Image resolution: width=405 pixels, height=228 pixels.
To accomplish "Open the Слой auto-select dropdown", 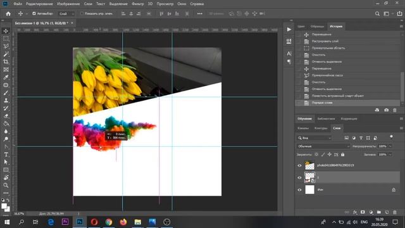I will (x=66, y=14).
